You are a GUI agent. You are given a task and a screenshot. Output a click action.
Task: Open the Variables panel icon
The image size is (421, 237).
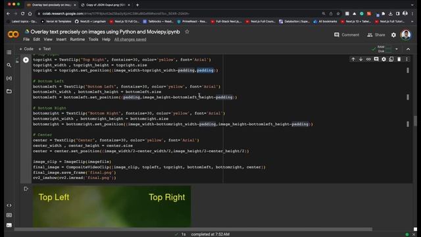[x=9, y=78]
